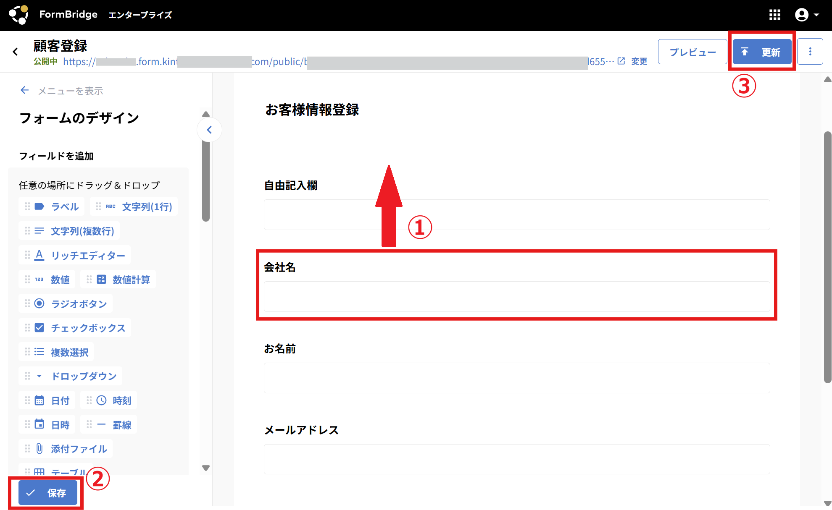Select the リッチエディター field item
Image resolution: width=832 pixels, height=510 pixels.
74,255
